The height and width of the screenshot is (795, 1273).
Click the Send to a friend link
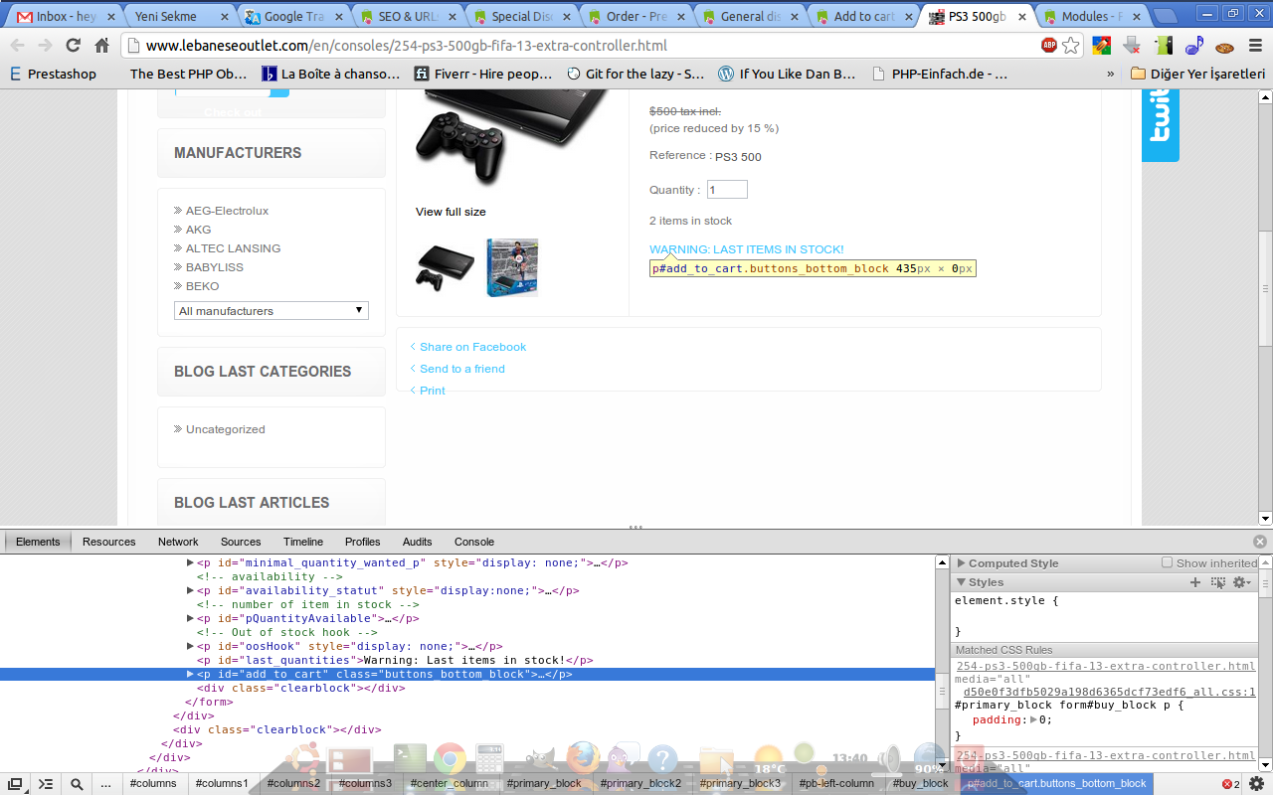pos(462,369)
